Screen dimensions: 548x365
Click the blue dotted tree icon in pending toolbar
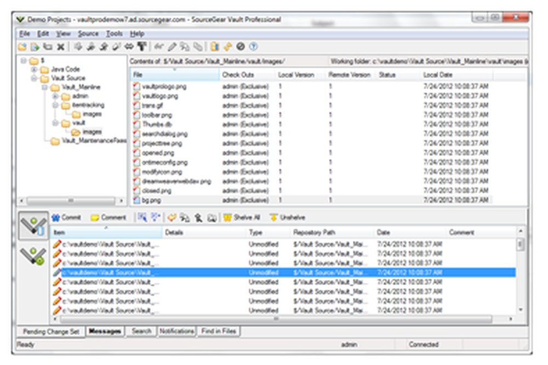155,217
